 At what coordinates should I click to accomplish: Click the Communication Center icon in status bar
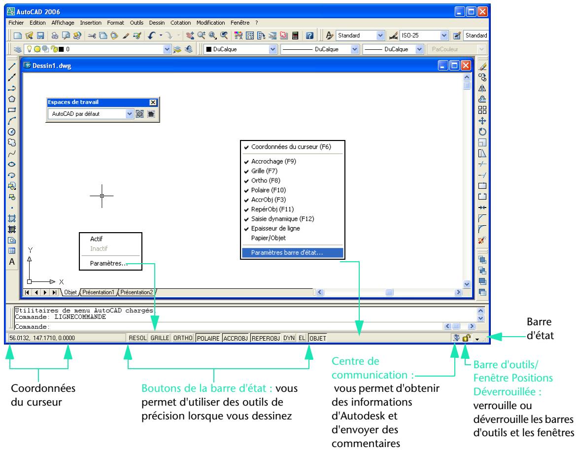[456, 338]
